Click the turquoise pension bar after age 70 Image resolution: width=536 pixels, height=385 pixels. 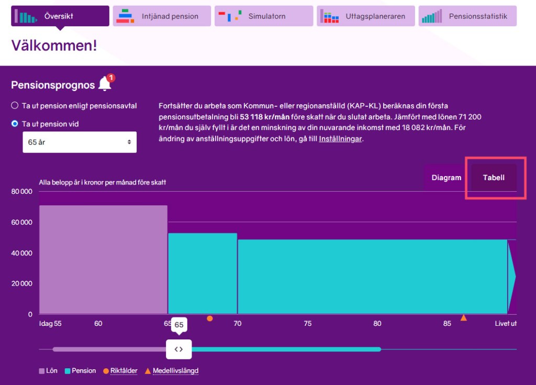[372, 277]
